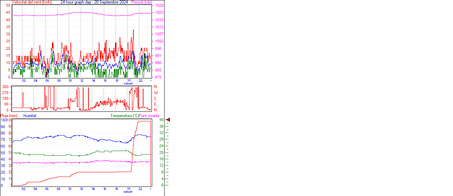
Task: Select the magenta 'Punt rosada' label
Action: tap(149, 116)
